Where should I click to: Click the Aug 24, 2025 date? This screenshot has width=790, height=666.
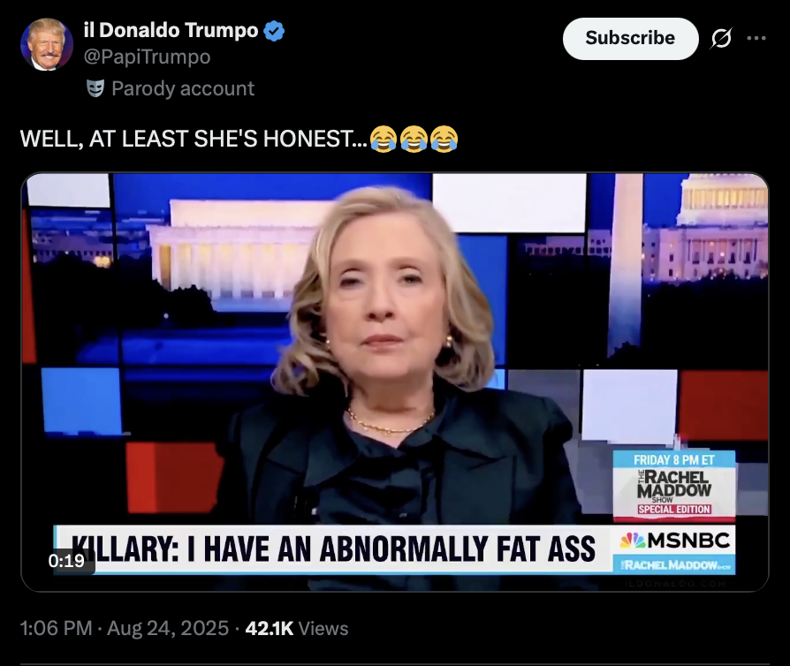pos(168,628)
